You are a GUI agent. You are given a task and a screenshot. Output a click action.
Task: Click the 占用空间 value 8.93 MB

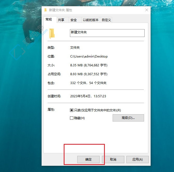pos(76,74)
